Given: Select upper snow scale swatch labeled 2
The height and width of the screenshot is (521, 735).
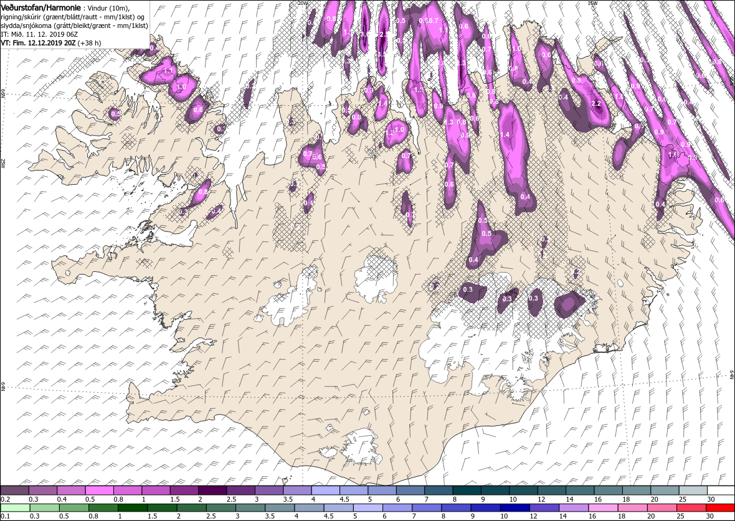Looking at the screenshot, I should pos(212,490).
